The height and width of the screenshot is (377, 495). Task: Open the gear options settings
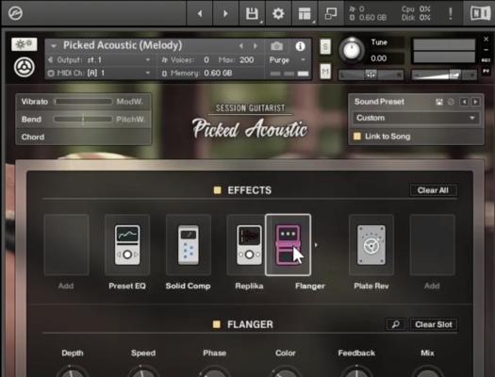coord(278,13)
